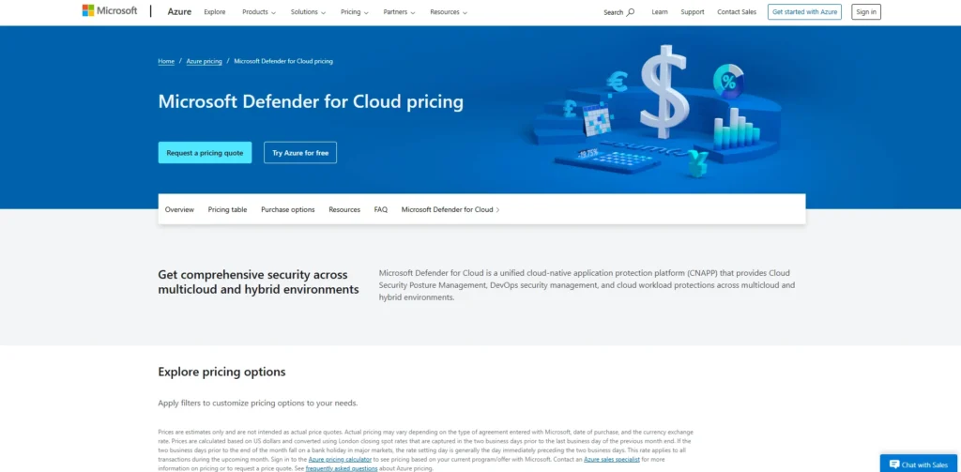
Task: Click Microsoft Defender for Cloud pricing breadcrumb
Action: pos(283,61)
